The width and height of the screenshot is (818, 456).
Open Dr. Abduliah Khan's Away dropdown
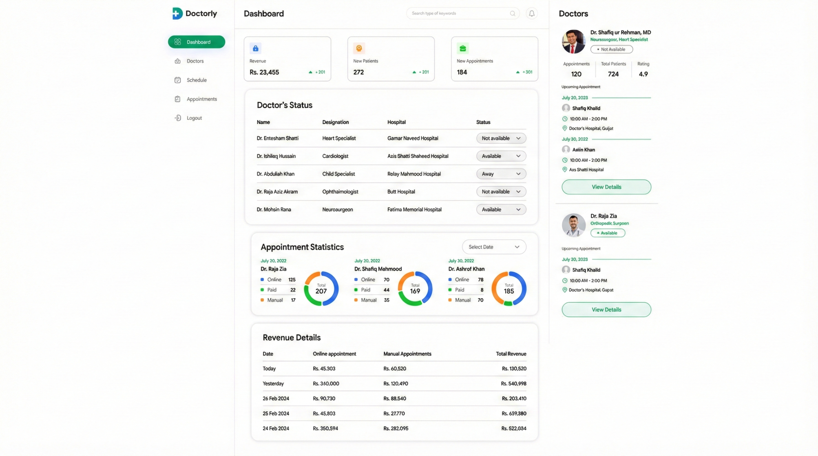501,174
